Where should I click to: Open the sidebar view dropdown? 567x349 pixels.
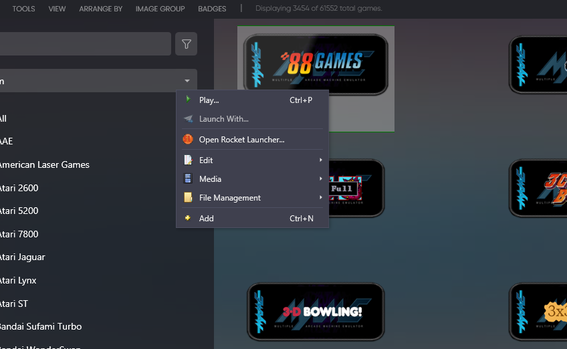click(98, 81)
